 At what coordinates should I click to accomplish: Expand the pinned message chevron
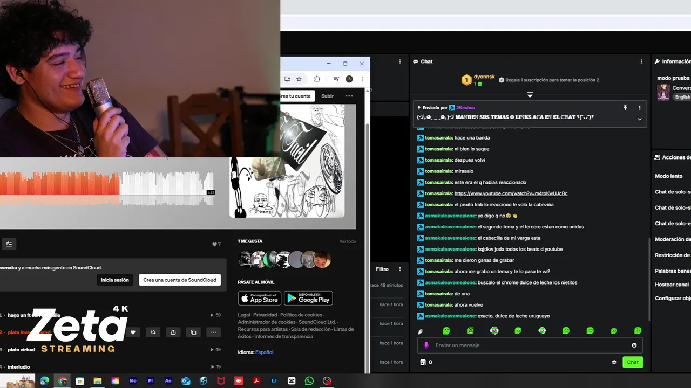[640, 119]
